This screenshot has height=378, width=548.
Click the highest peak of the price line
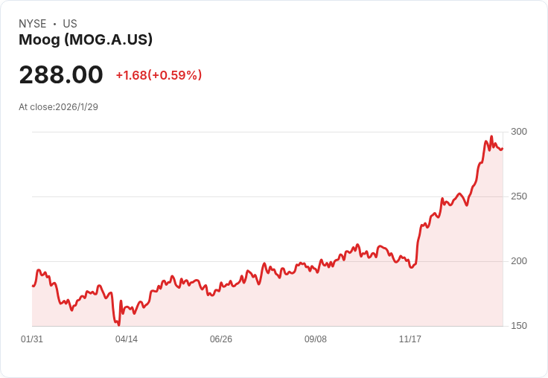491,137
